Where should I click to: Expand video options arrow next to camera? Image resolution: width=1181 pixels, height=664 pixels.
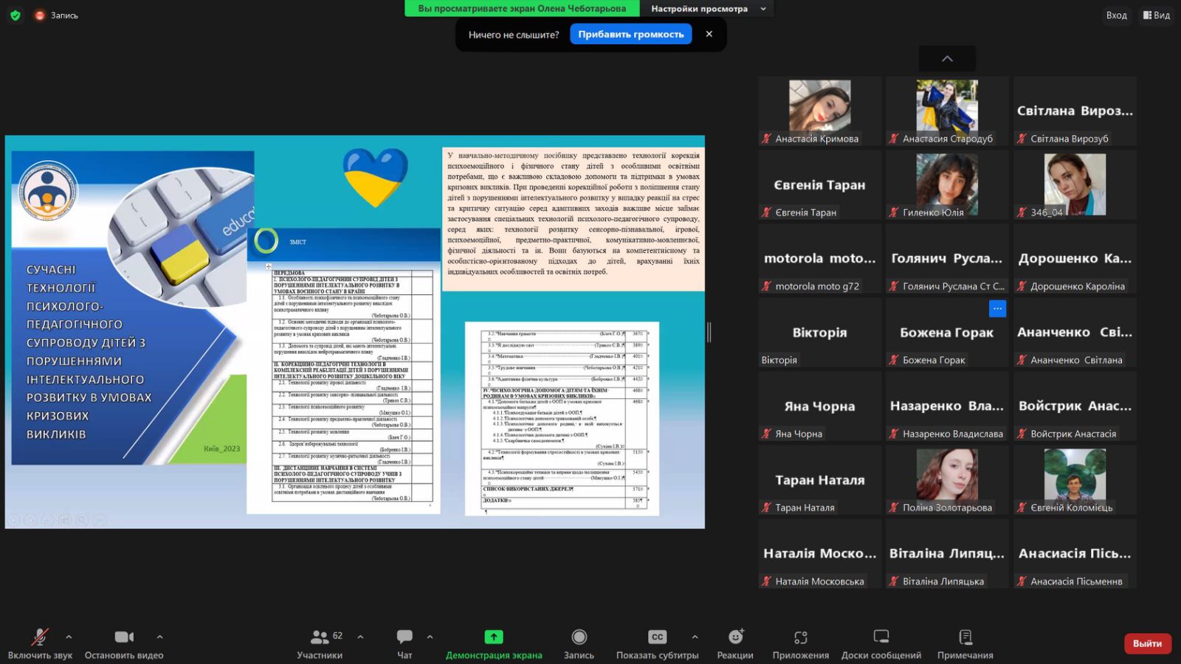click(159, 637)
